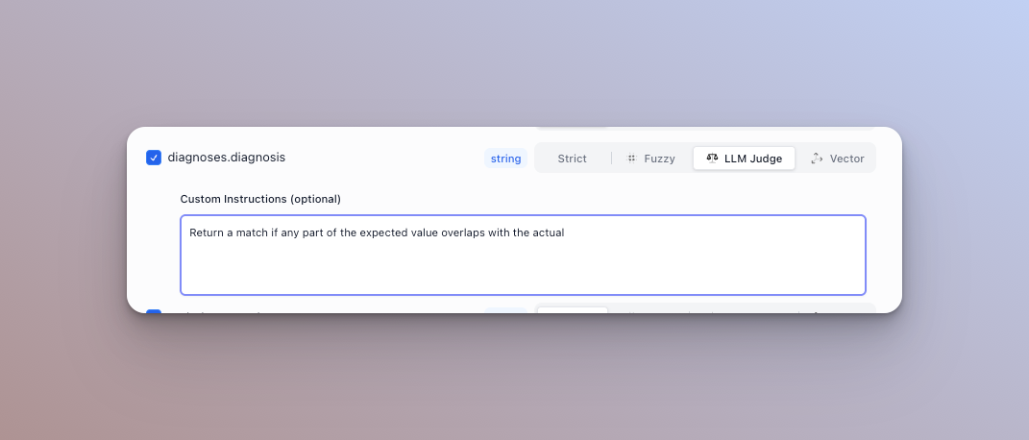Click the diagnoses.diagnosis field name
1029x440 pixels.
(x=226, y=157)
